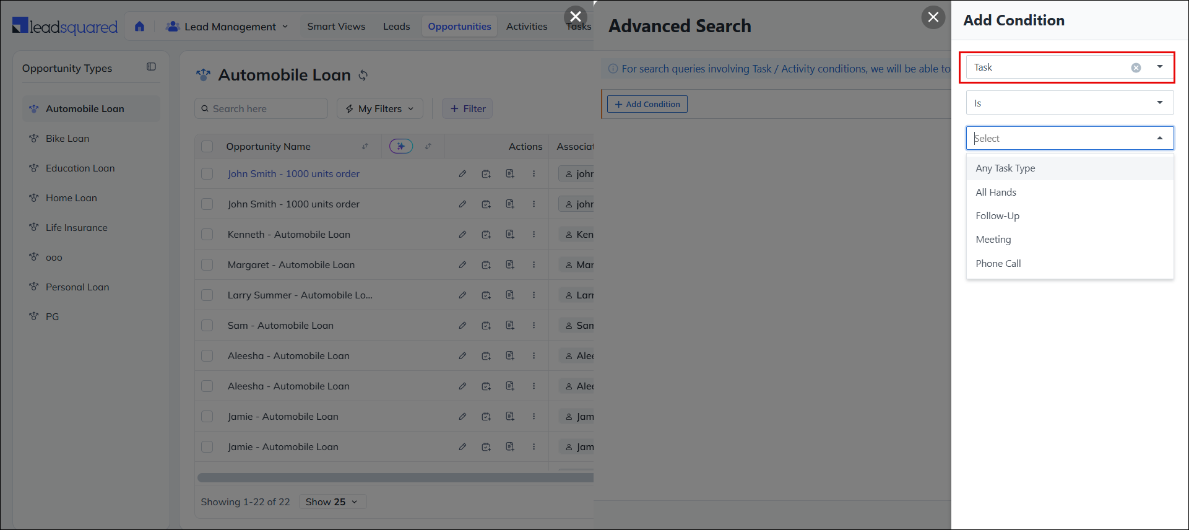The height and width of the screenshot is (530, 1189).
Task: Check the first John Smith row checkbox
Action: 207,174
